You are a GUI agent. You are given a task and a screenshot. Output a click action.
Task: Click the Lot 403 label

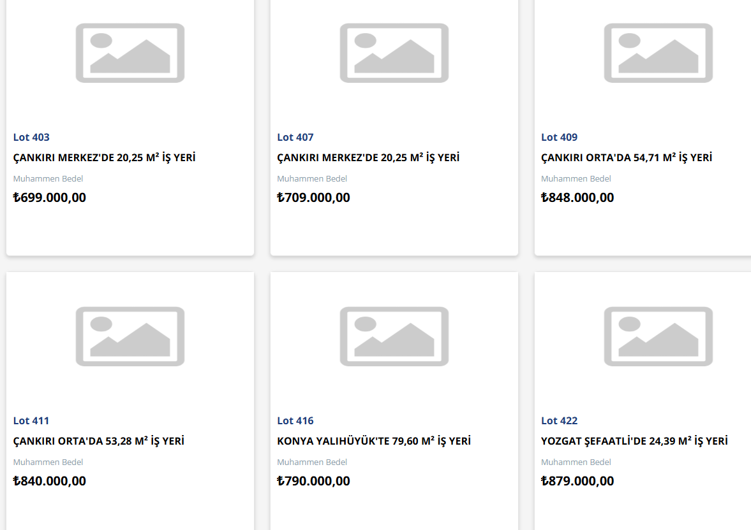31,138
